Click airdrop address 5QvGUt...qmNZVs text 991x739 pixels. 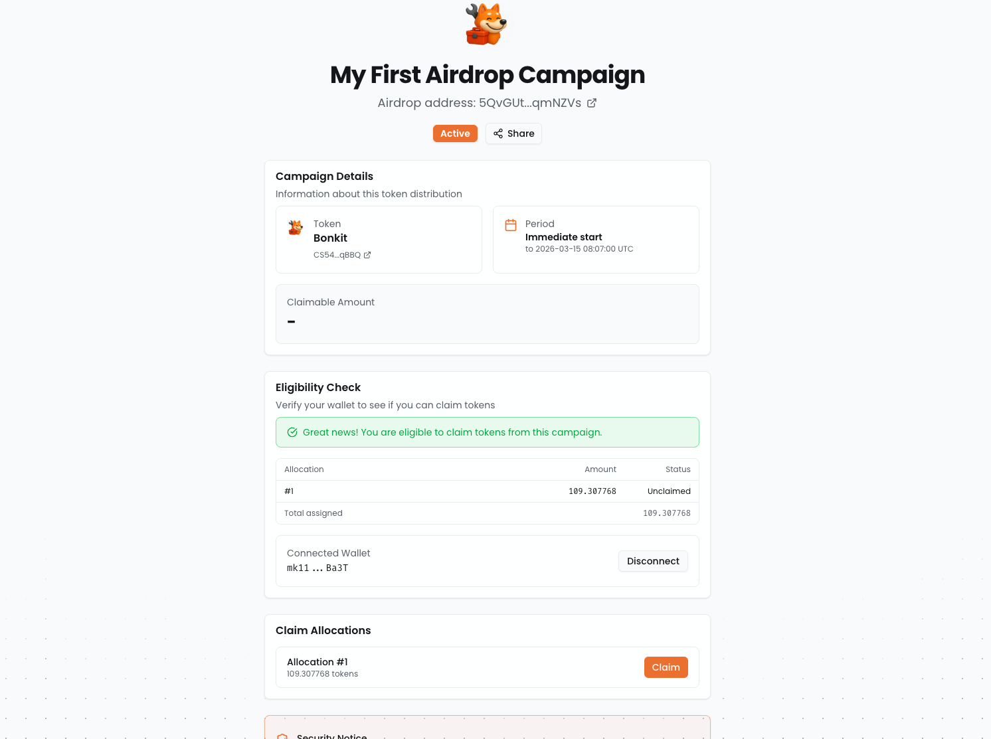click(529, 103)
